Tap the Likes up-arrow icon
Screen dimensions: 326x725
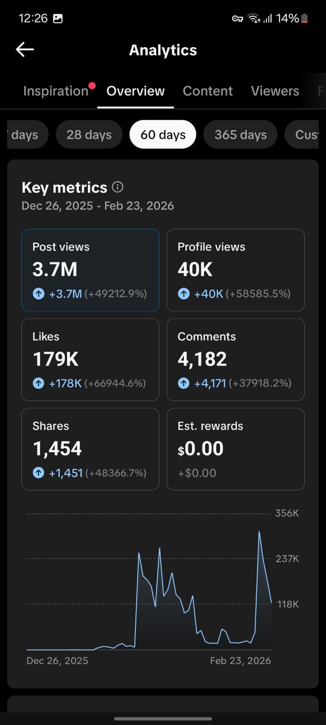(x=38, y=383)
